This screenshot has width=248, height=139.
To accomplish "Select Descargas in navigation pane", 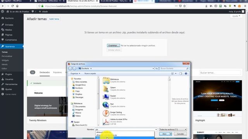I will 79,97.
